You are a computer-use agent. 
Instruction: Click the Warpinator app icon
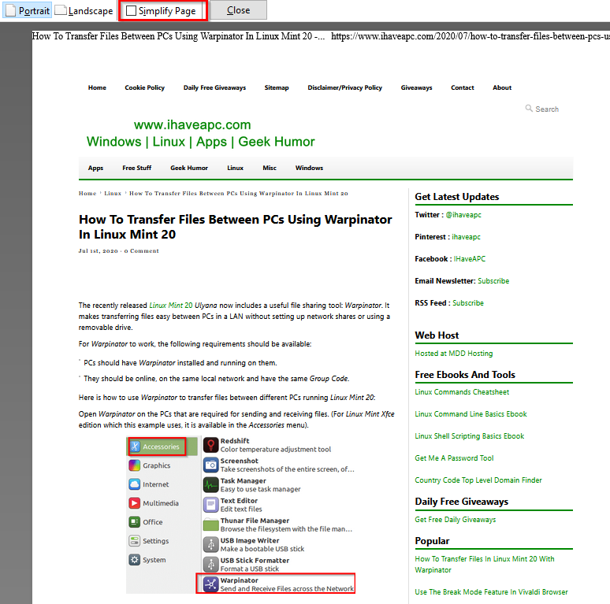pos(211,584)
